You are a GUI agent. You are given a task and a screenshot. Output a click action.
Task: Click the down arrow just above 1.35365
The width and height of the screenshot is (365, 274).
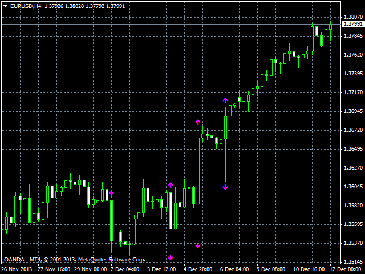tap(198, 245)
